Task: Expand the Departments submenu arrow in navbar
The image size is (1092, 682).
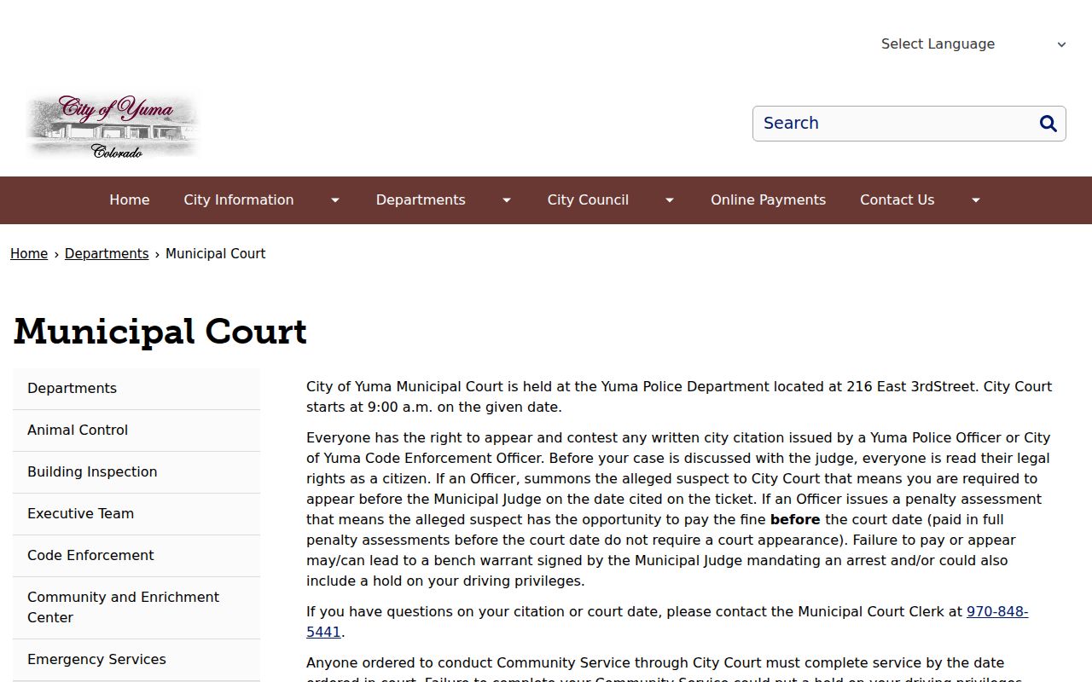Action: [x=507, y=200]
